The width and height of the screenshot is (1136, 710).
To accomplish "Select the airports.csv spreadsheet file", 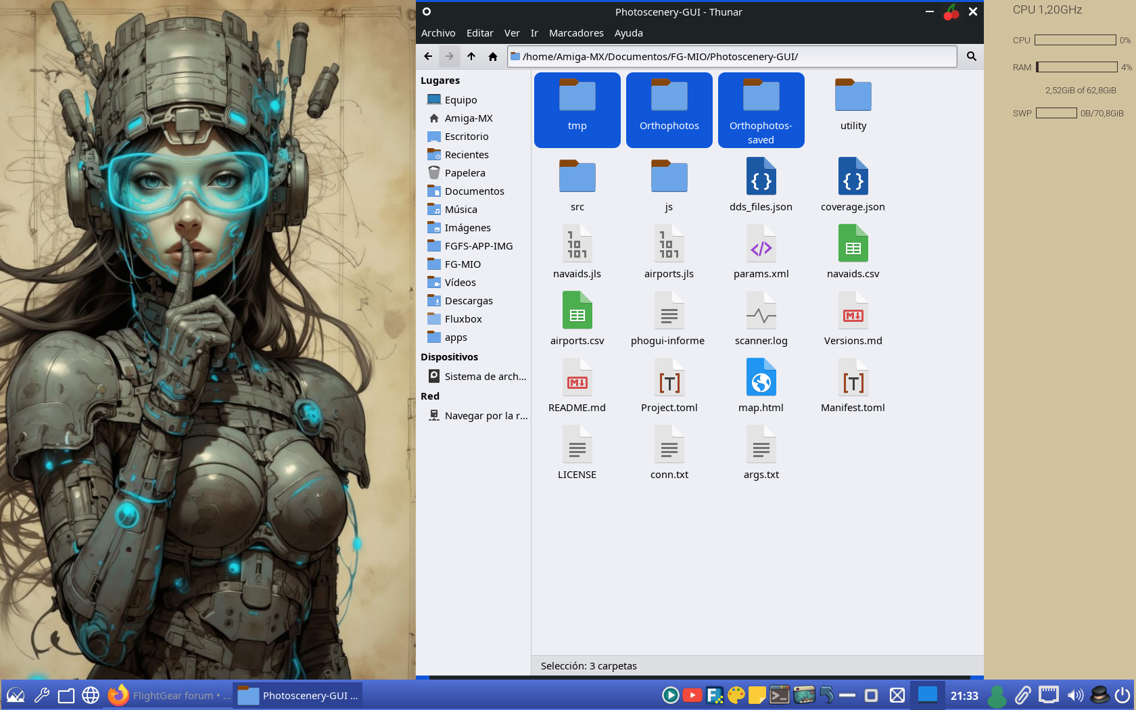I will (577, 318).
